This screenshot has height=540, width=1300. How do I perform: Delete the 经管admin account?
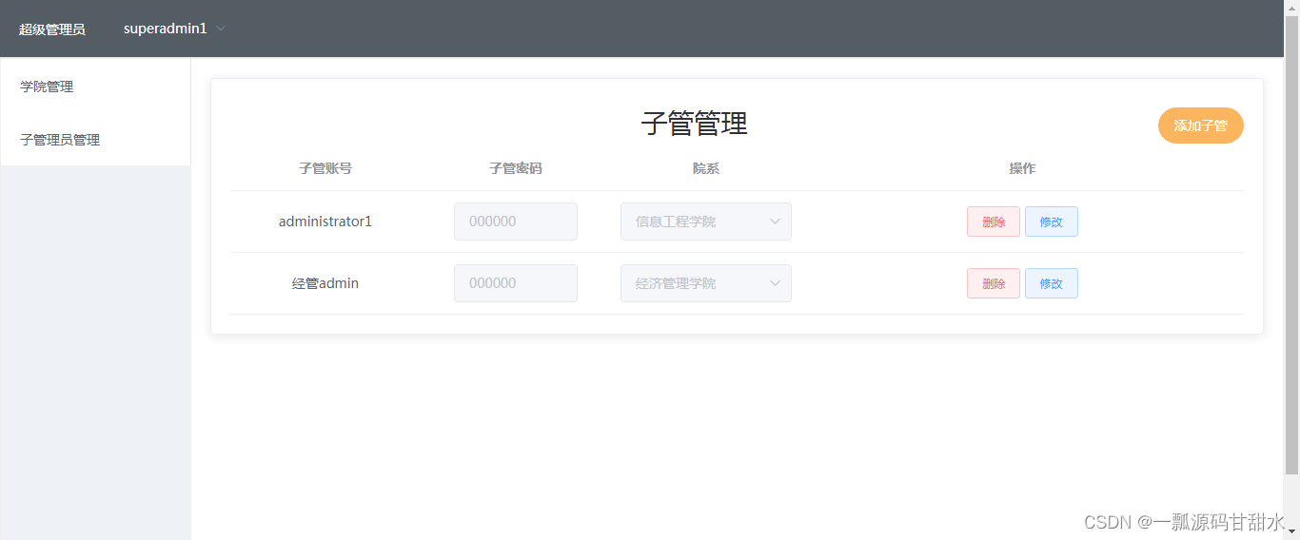pyautogui.click(x=994, y=283)
